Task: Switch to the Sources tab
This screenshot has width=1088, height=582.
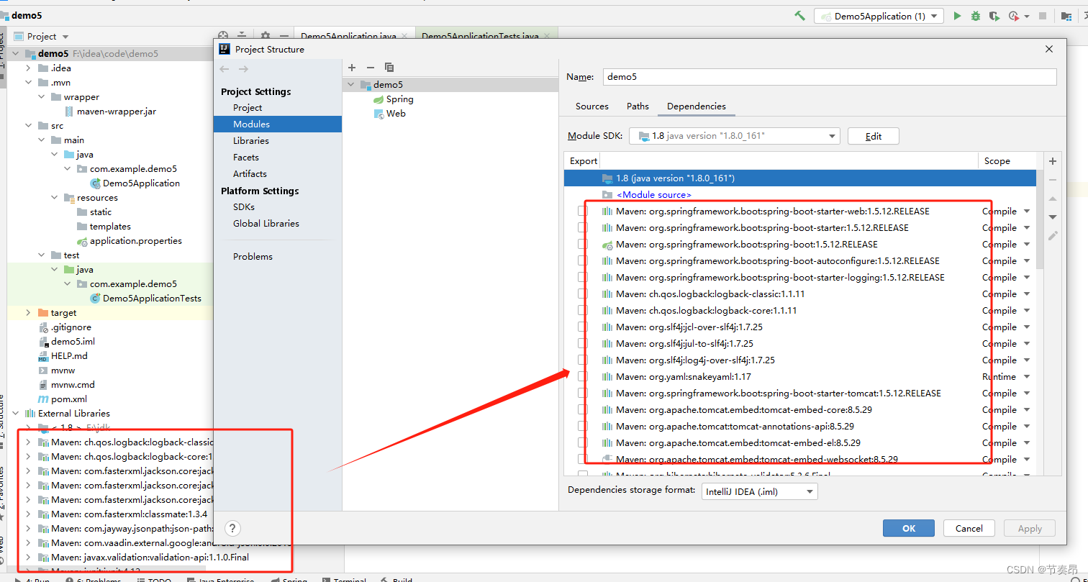Action: click(x=592, y=106)
